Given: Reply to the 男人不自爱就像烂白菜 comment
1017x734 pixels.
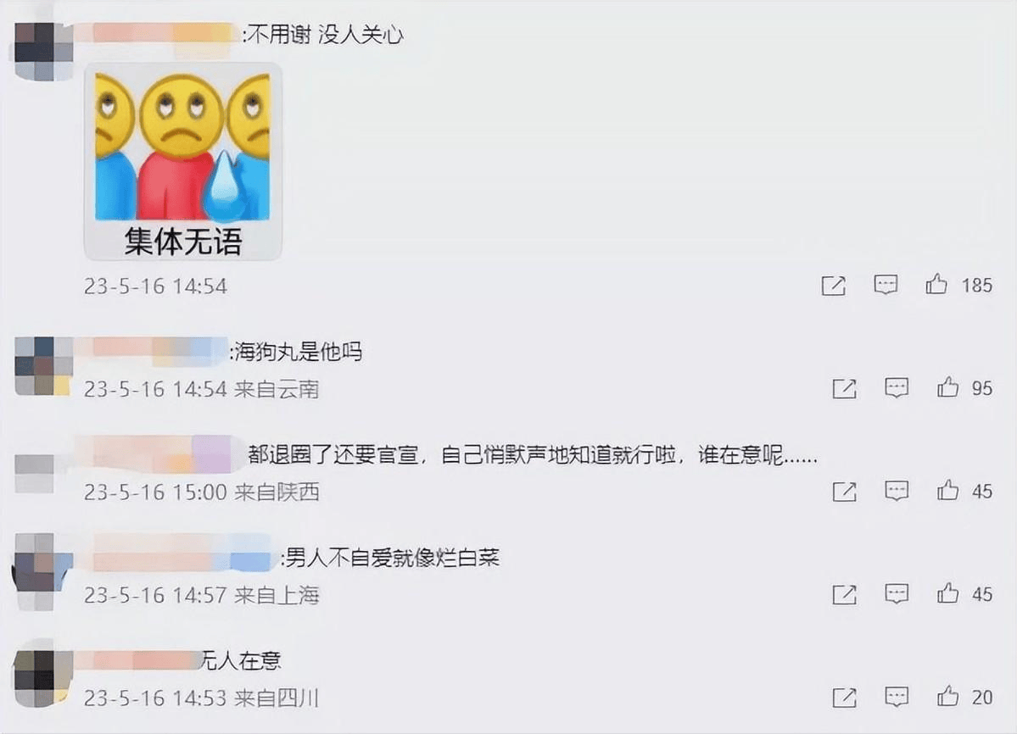Looking at the screenshot, I should (x=897, y=594).
